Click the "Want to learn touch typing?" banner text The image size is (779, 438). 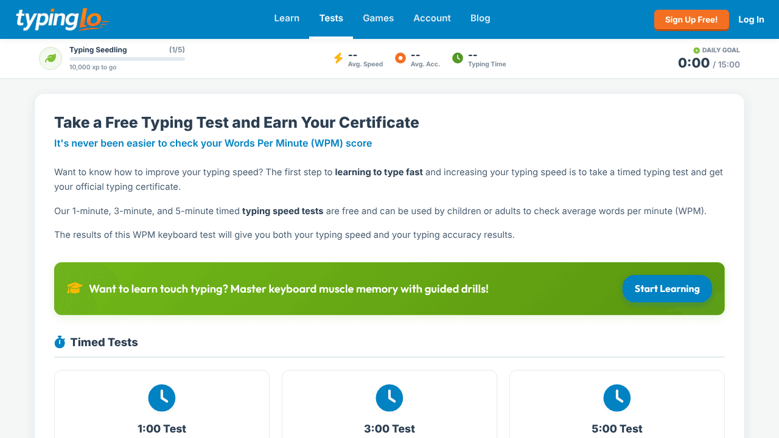pyautogui.click(x=288, y=289)
